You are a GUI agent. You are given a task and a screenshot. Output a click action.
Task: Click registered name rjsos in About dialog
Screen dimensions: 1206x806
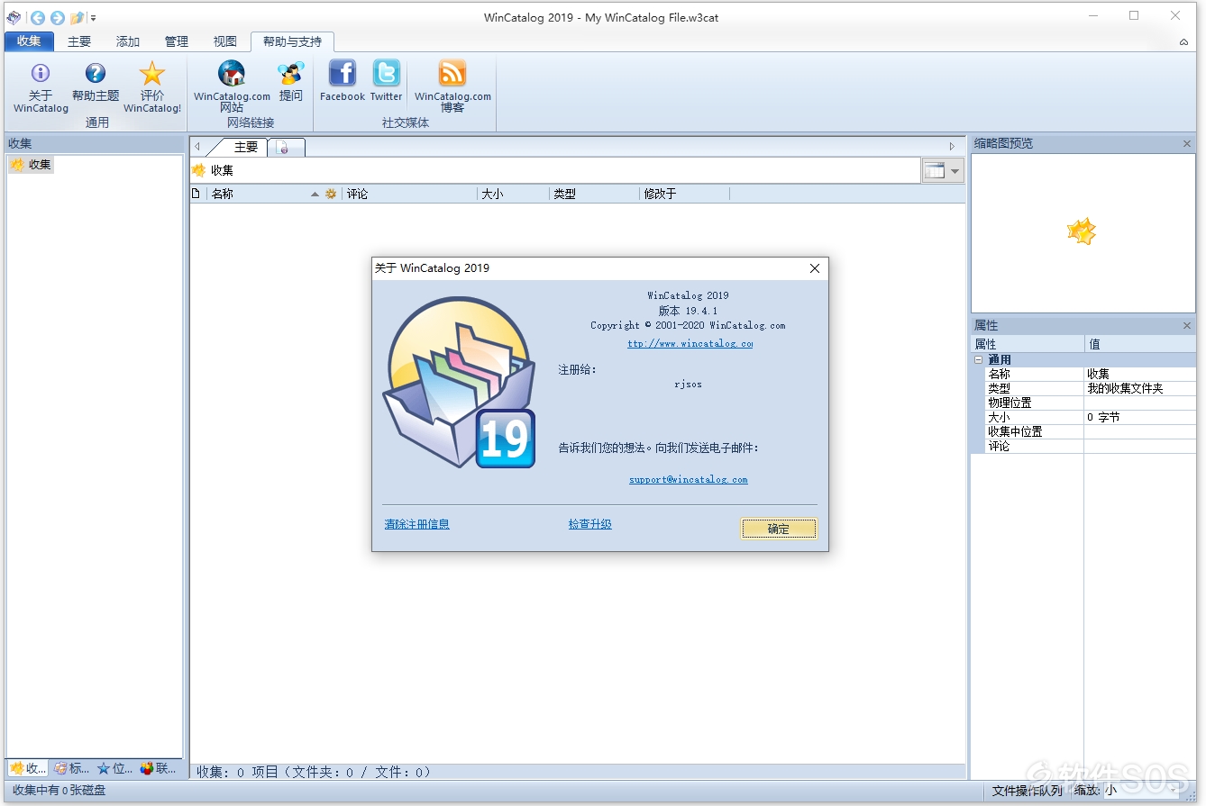click(688, 384)
